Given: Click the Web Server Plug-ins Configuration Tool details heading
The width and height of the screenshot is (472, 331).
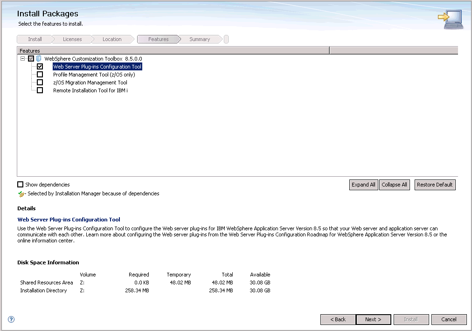Looking at the screenshot, I should (69, 220).
